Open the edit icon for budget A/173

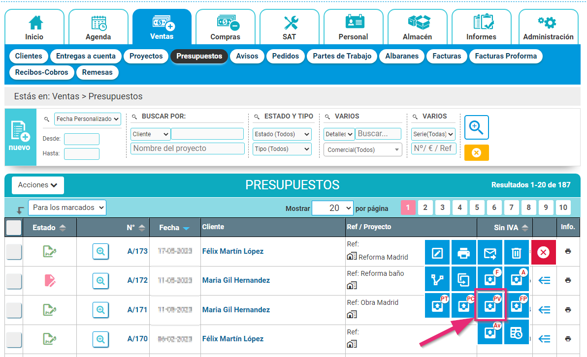(x=437, y=252)
